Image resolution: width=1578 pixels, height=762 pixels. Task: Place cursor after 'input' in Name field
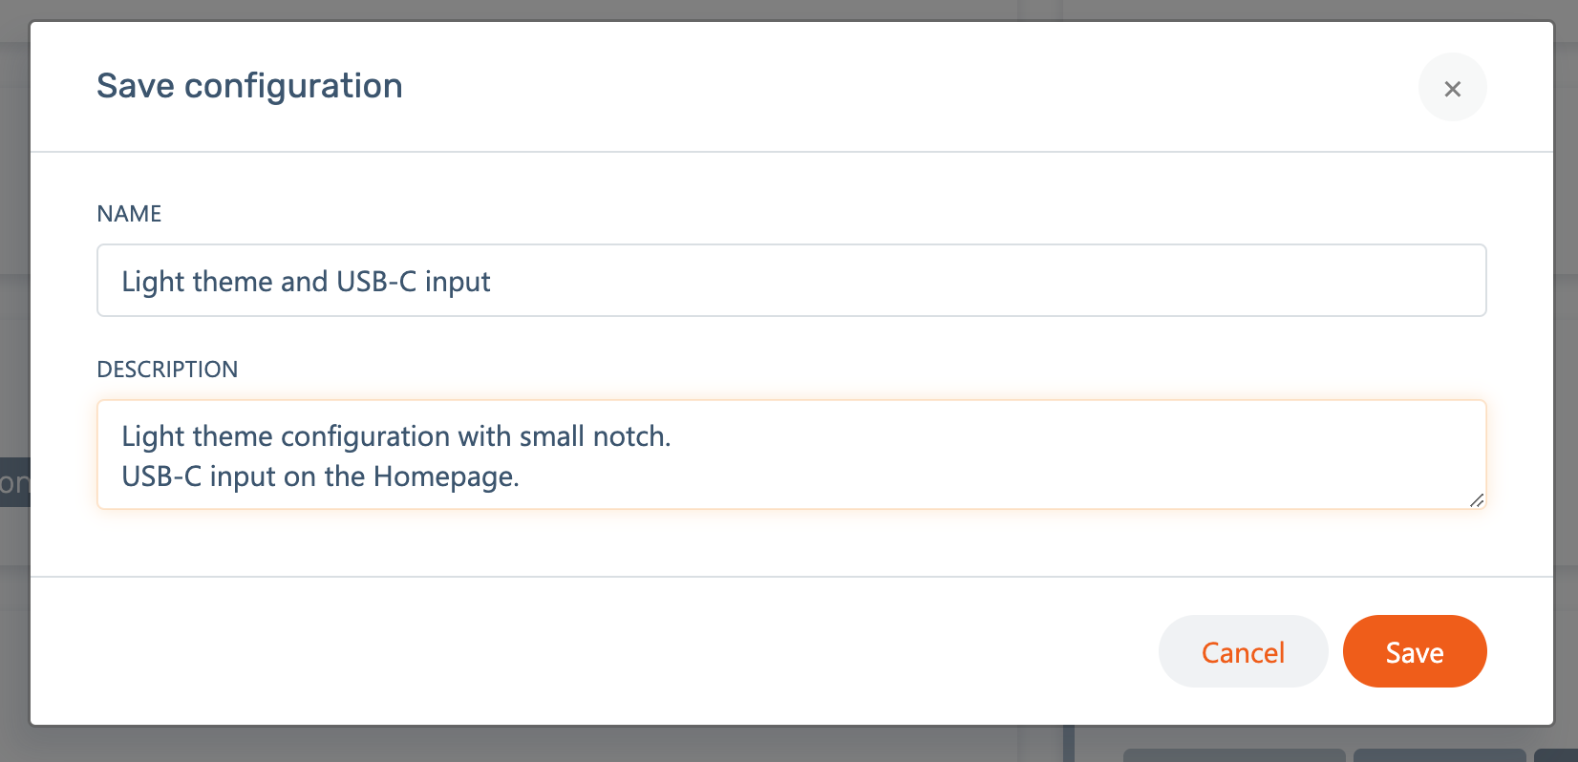pyautogui.click(x=492, y=282)
